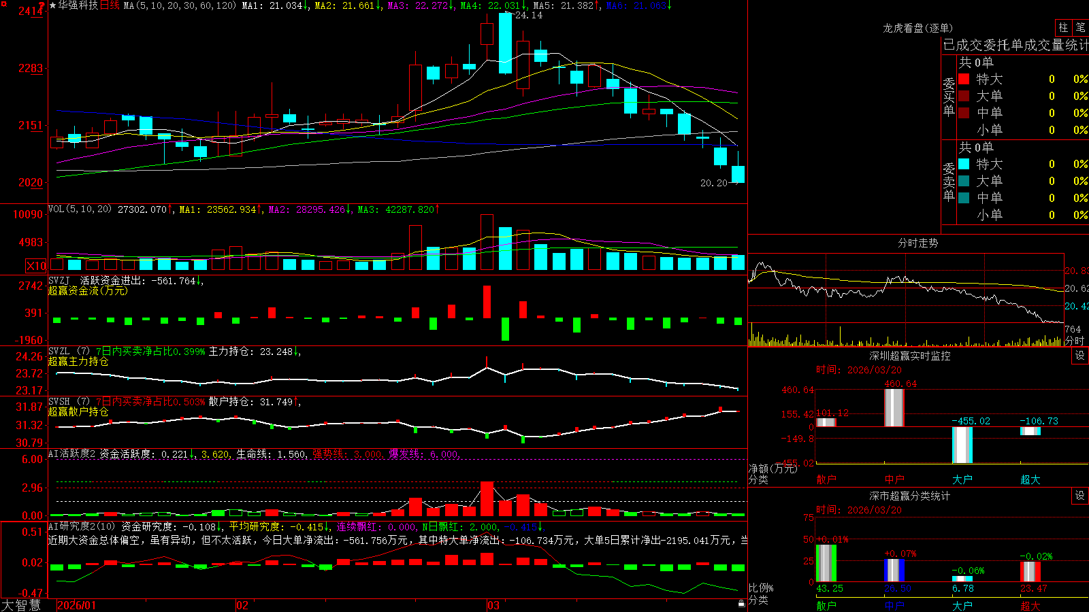Click the AI活跃度2 indicator label
1089x612 pixels.
[x=72, y=454]
